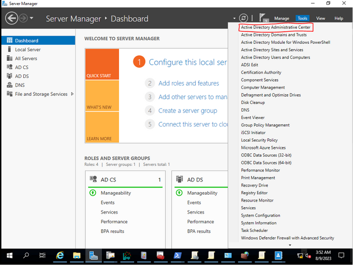Click the red toolbox taskbar icon
353x265 pixels.
pyautogui.click(x=160, y=255)
